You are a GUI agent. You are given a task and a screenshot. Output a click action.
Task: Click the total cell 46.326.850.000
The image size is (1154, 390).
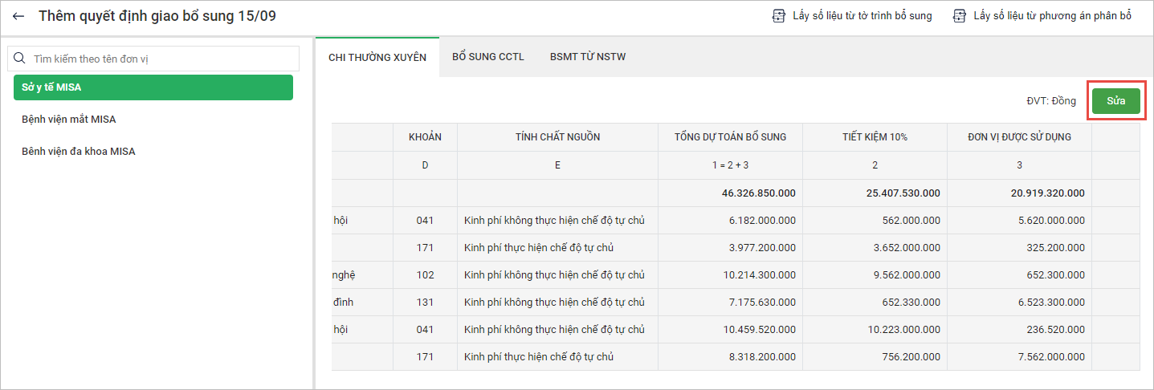(x=759, y=193)
